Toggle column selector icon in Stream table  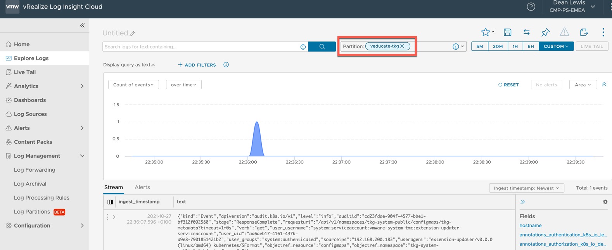point(110,202)
